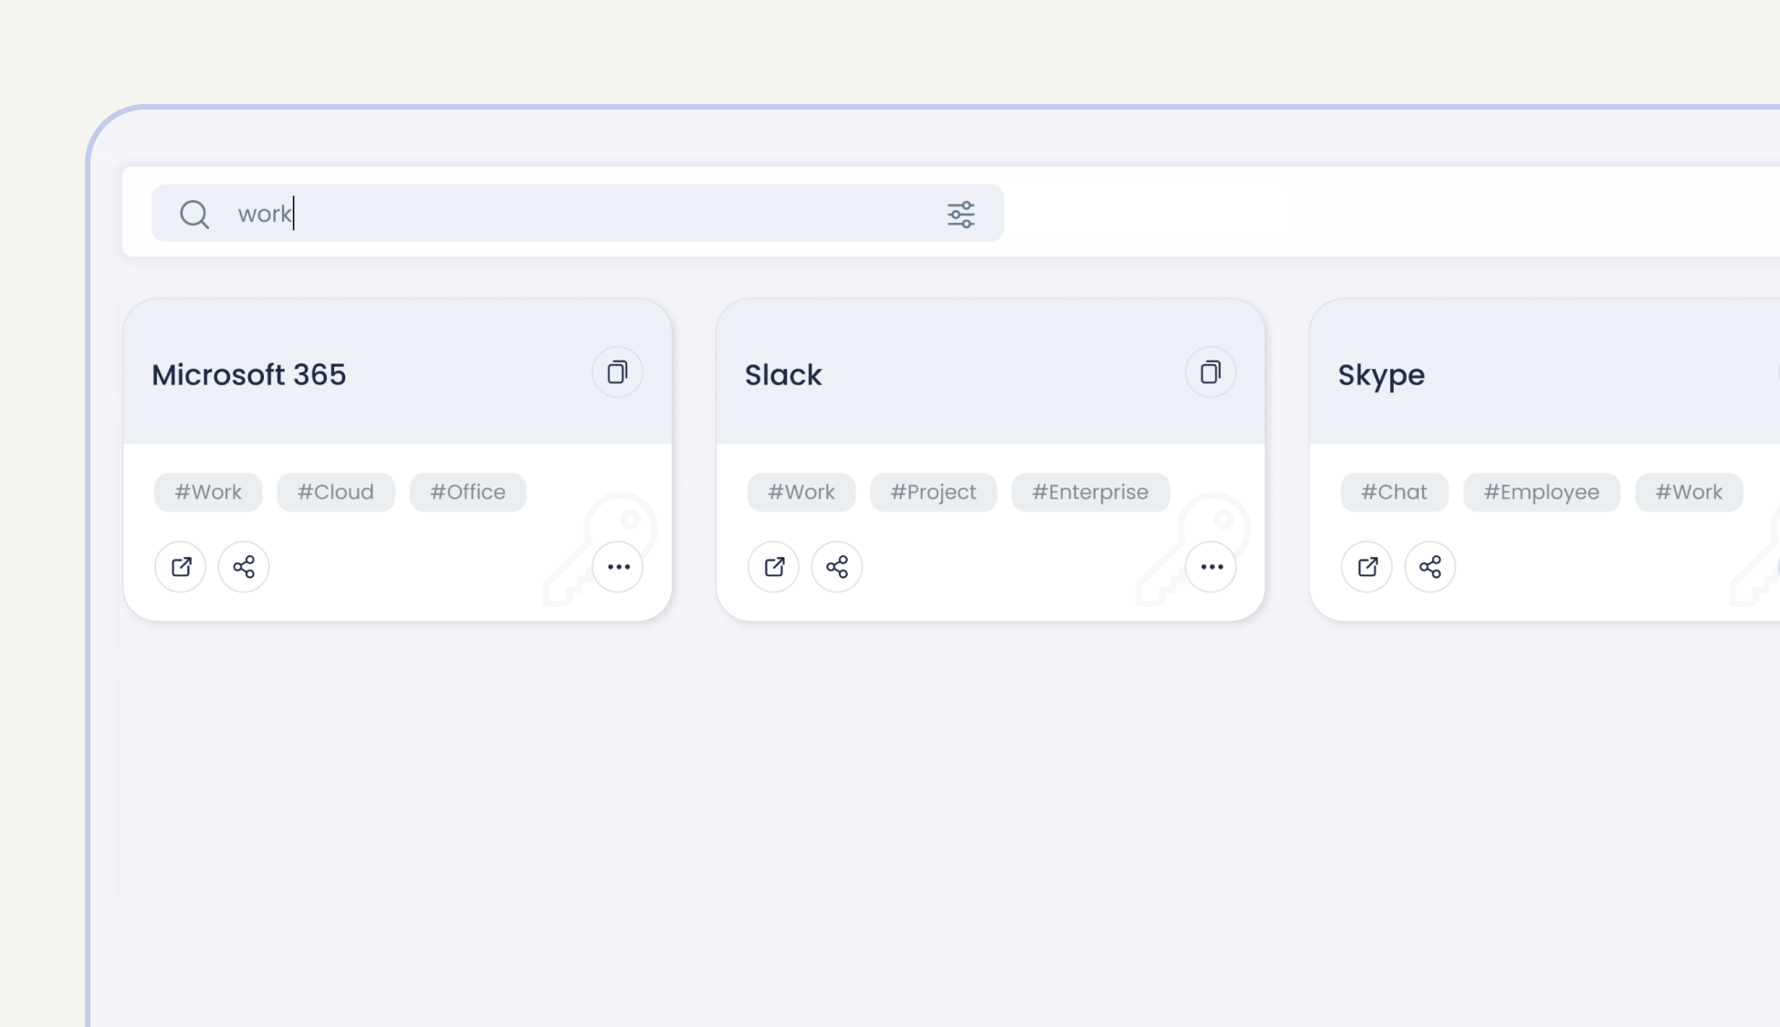Select the #Employee tag

pyautogui.click(x=1542, y=492)
